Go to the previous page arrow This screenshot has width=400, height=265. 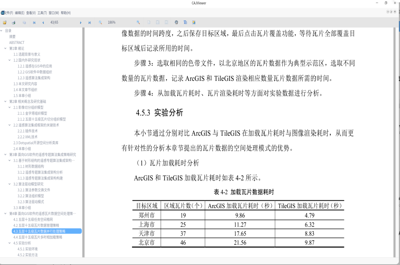tap(43, 23)
